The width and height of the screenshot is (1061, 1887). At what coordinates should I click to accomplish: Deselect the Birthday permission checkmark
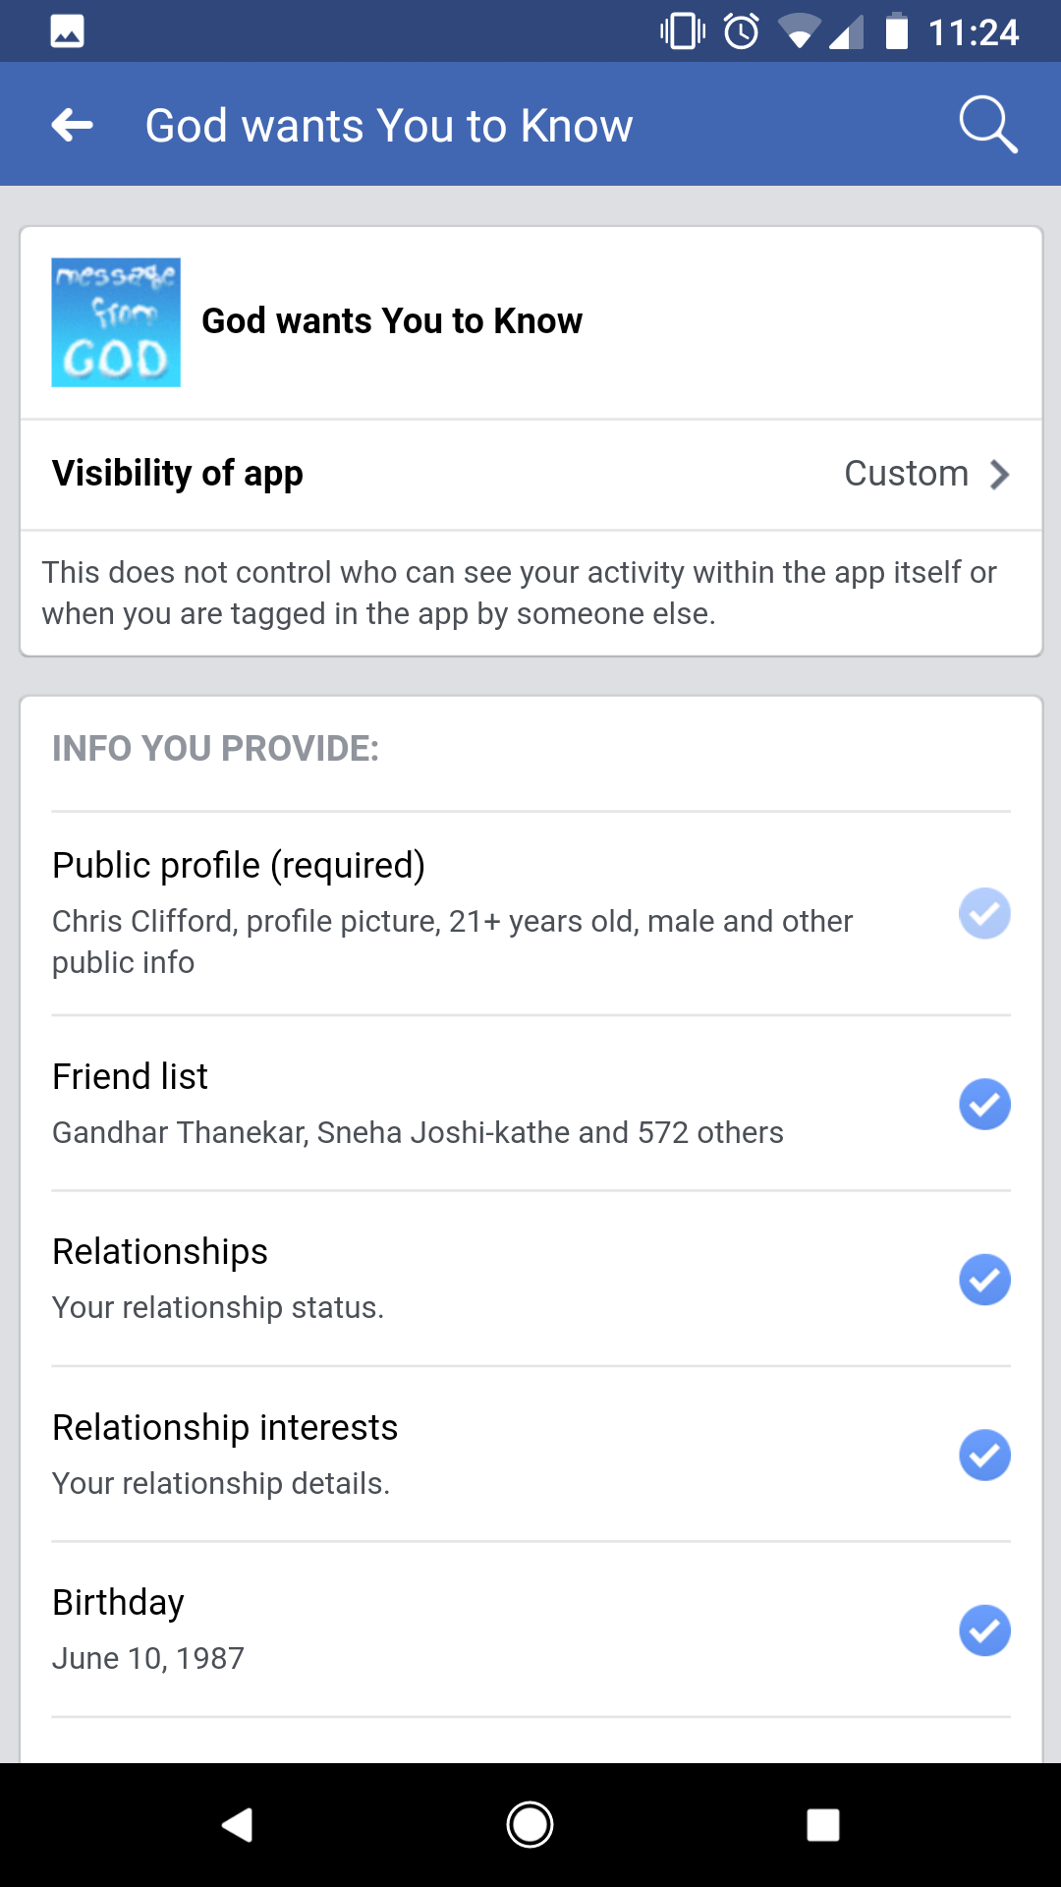[x=984, y=1630]
